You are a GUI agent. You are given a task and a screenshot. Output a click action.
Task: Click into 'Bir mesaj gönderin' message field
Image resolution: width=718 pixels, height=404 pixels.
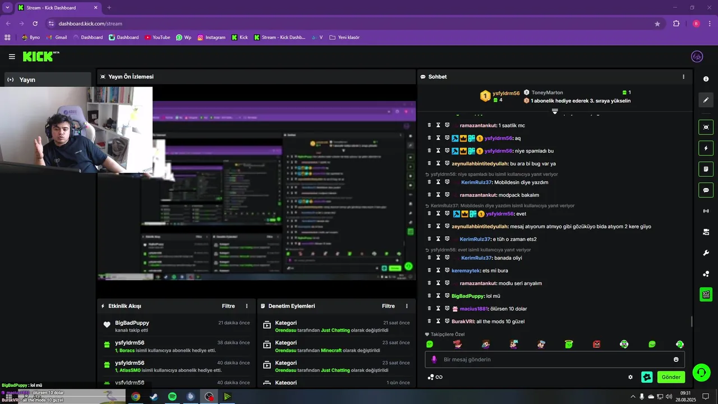555,360
